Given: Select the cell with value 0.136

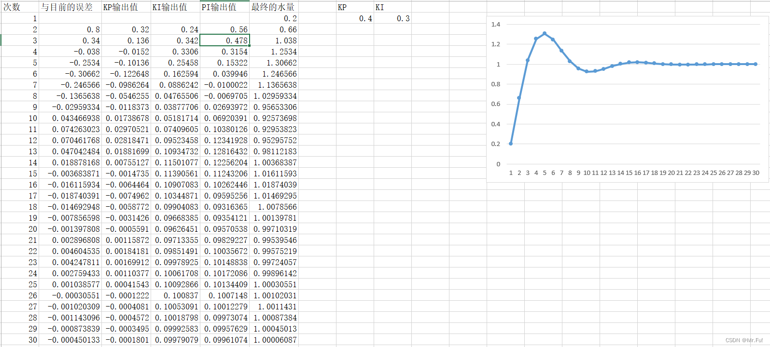Looking at the screenshot, I should click(126, 40).
